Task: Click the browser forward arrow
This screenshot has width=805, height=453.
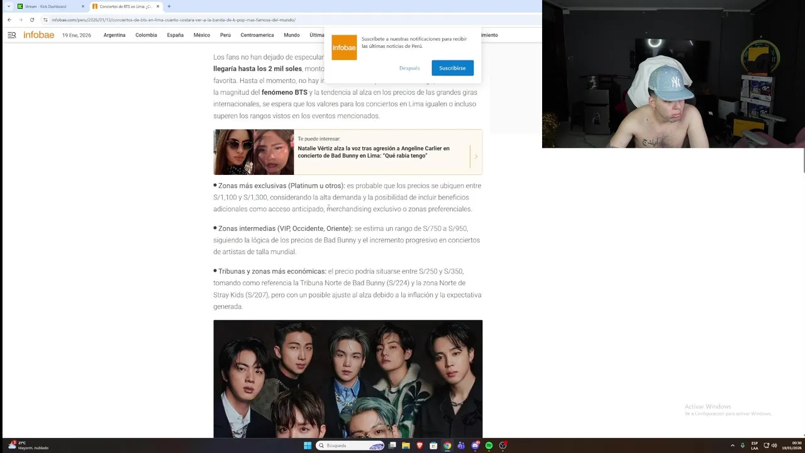Action: coord(21,20)
